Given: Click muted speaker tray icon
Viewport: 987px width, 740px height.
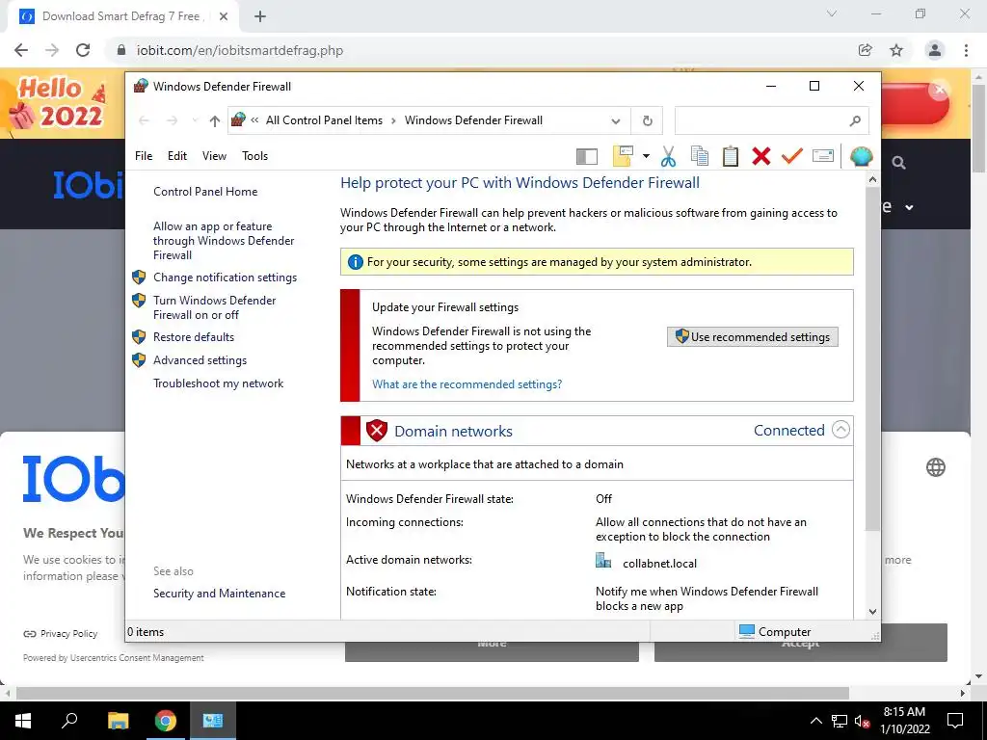Looking at the screenshot, I should point(862,722).
